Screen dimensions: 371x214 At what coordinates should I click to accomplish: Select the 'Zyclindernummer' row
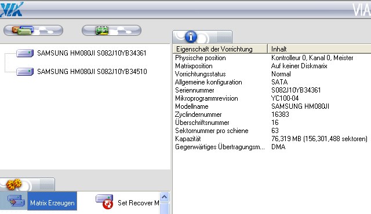[x=272, y=115]
